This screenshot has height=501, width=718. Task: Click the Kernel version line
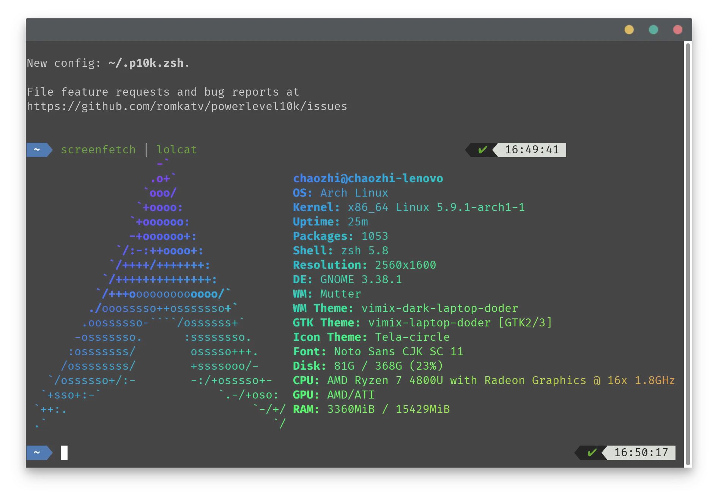(x=409, y=208)
